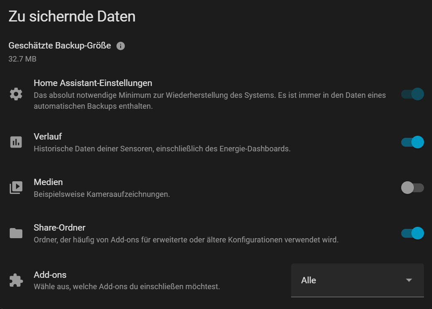This screenshot has width=432, height=309.
Task: Select the bar chart icon beside Verlauf
Action: pyautogui.click(x=16, y=142)
